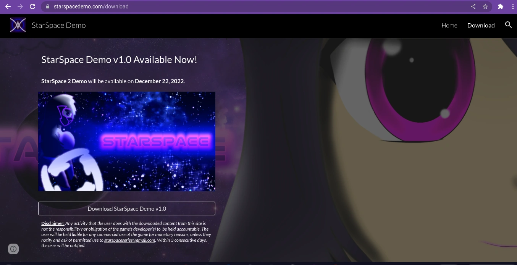517x265 pixels.
Task: Click the StarSpace Demo v1.0 Available Now heading
Action: [x=119, y=60]
